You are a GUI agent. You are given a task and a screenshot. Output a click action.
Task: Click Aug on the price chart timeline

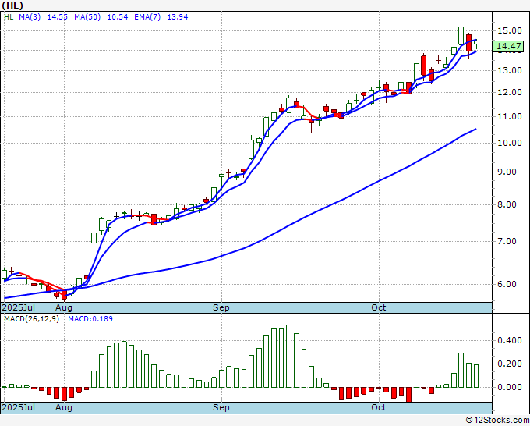tap(64, 307)
